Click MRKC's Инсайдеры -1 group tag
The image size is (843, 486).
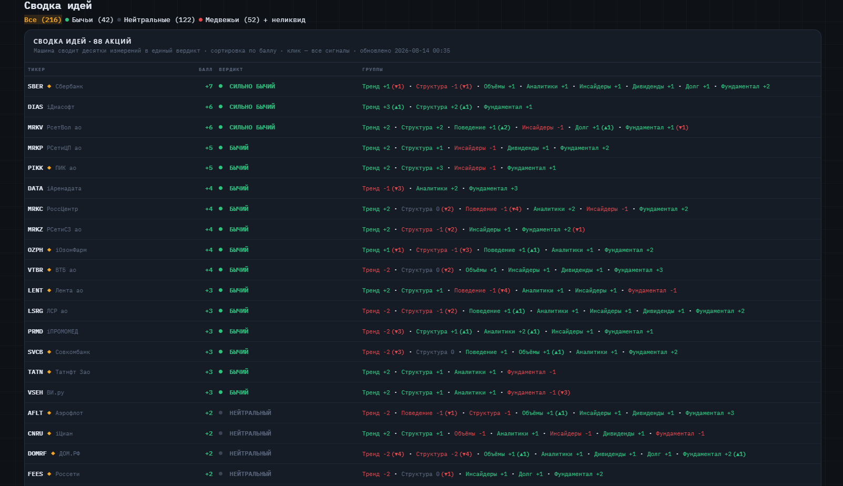[x=607, y=209]
